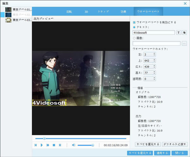Open watermark font settings with T icon
Viewport: 190px width, 157px height.
click(179, 32)
